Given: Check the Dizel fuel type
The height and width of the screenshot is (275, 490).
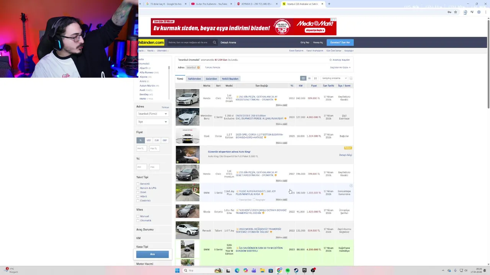Looking at the screenshot, I should (138, 192).
